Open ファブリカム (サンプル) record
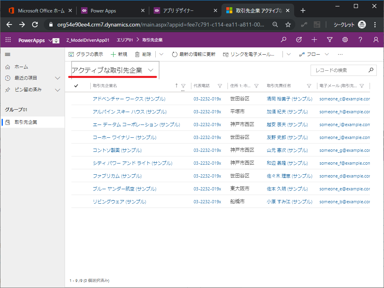 click(117, 176)
